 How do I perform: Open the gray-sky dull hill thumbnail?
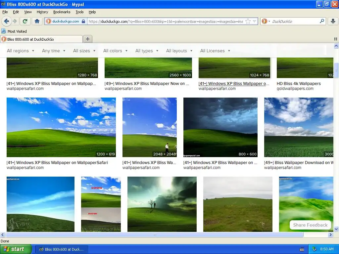(x=238, y=204)
